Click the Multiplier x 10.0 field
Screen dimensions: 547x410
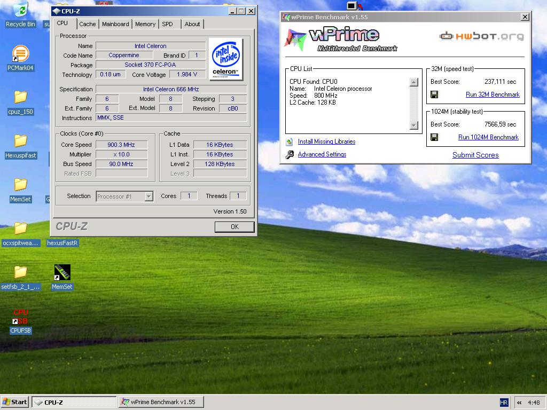(x=121, y=154)
